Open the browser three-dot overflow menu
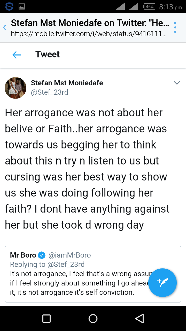 pos(175,27)
